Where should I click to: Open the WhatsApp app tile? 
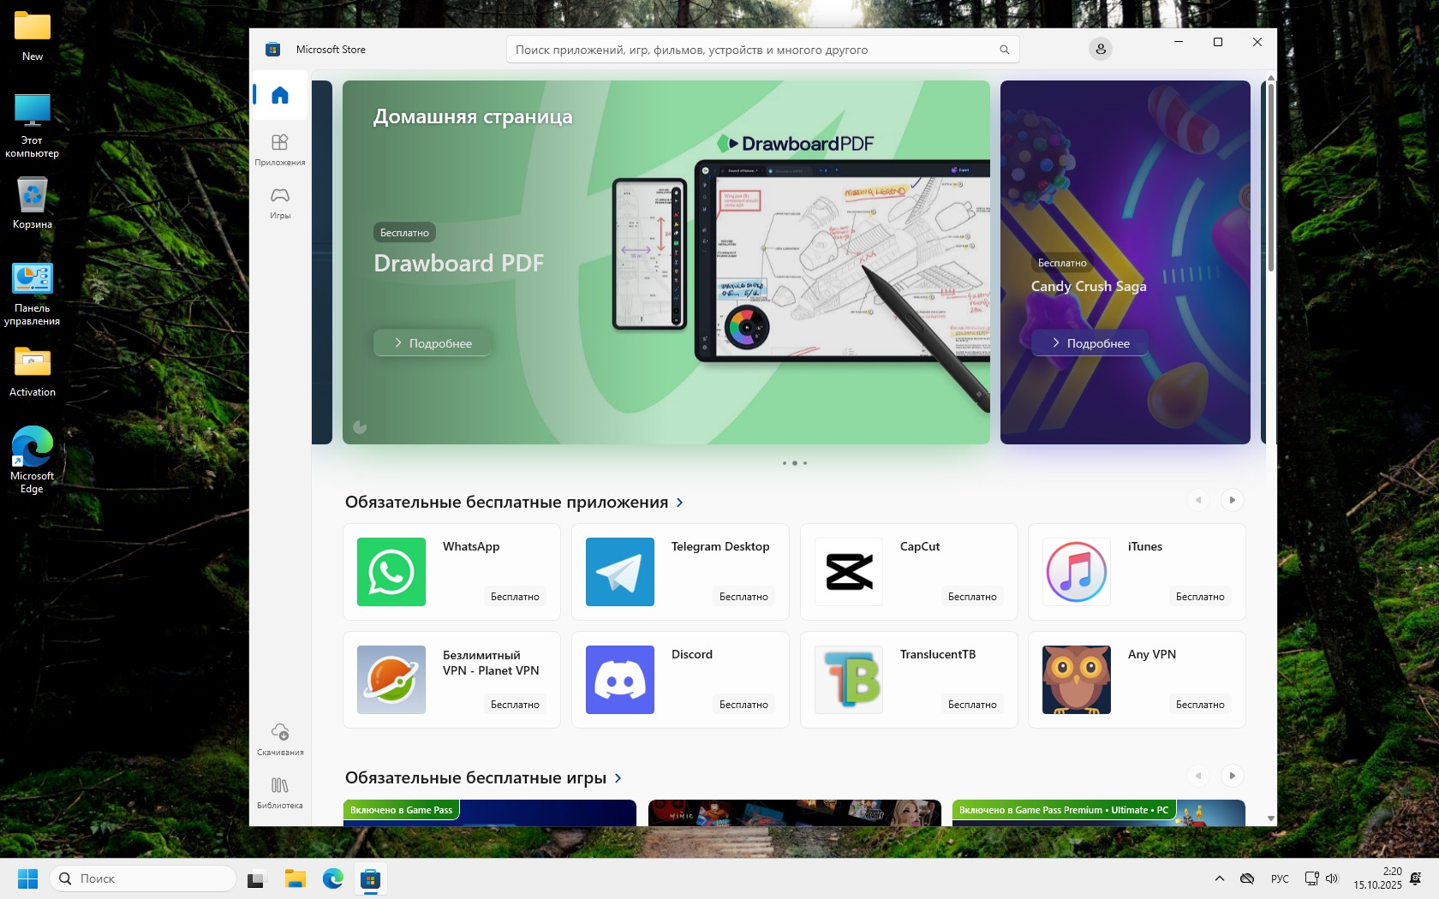tap(451, 572)
